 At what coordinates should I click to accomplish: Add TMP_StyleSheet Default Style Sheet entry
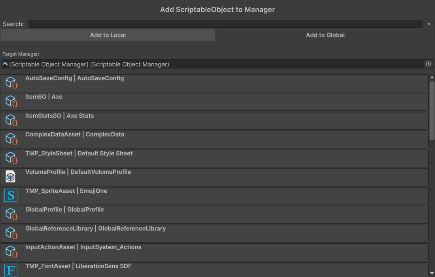coord(214,158)
